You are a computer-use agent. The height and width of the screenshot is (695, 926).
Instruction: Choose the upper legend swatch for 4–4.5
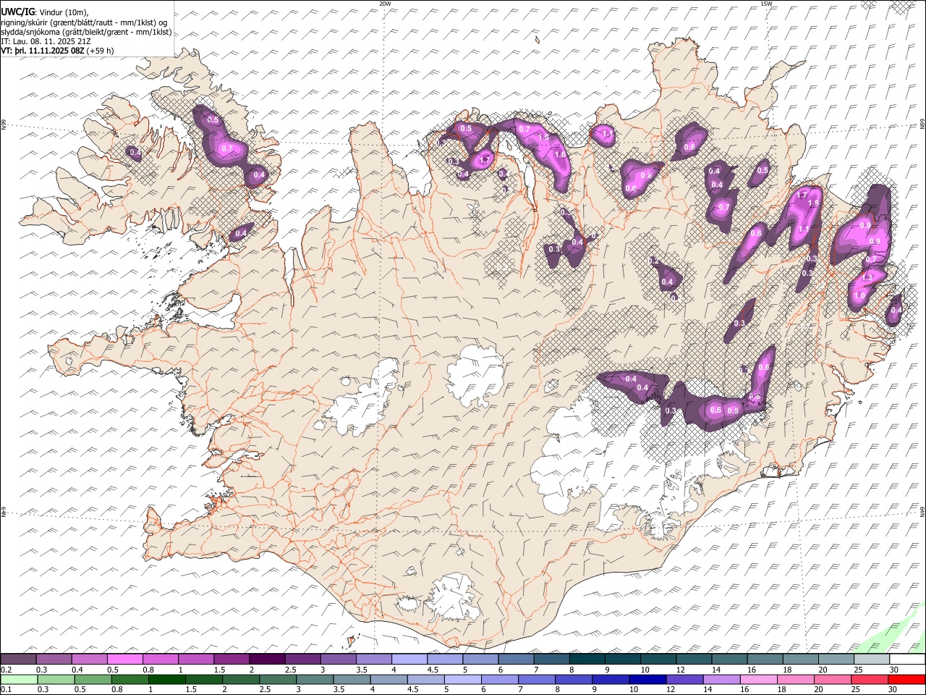click(409, 659)
